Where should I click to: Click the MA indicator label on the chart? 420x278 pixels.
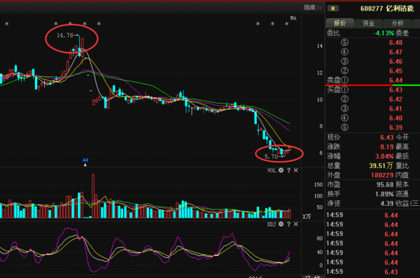(x=293, y=18)
